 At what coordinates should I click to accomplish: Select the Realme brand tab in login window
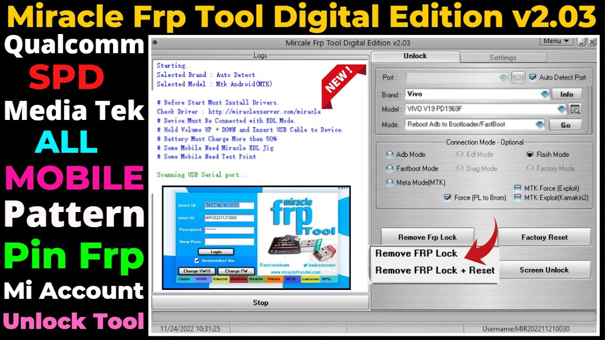[x=238, y=279]
